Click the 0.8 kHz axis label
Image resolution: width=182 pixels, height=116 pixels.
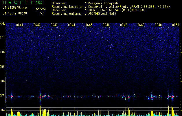click(3, 81)
